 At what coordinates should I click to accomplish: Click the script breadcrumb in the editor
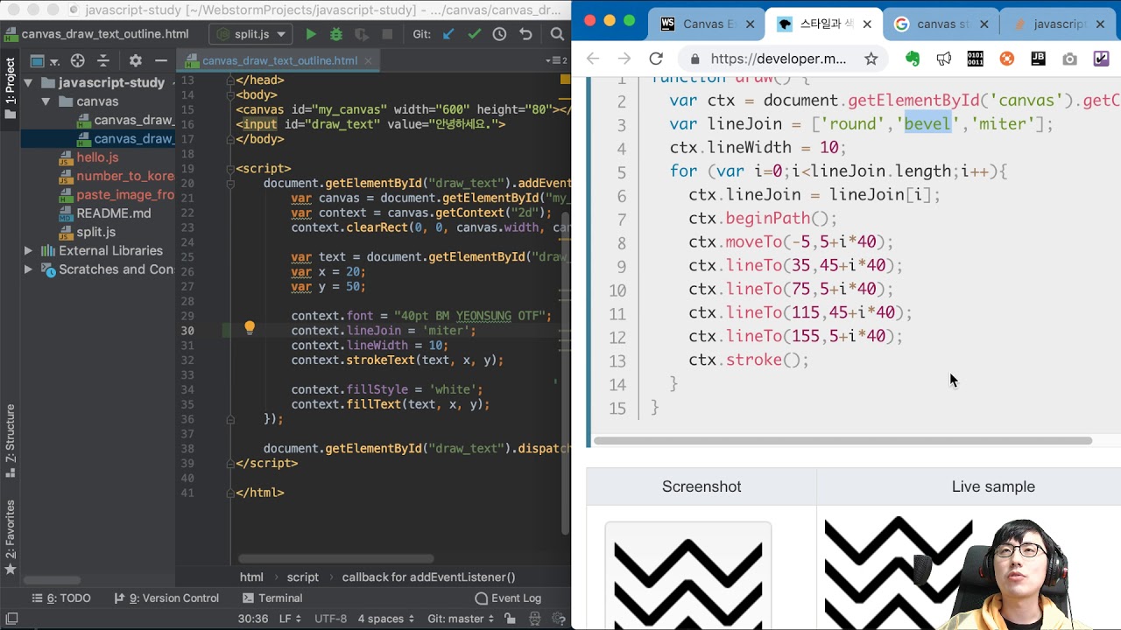coord(303,577)
